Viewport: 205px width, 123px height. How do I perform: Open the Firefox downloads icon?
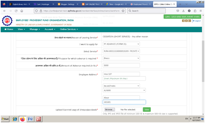coord(183,11)
